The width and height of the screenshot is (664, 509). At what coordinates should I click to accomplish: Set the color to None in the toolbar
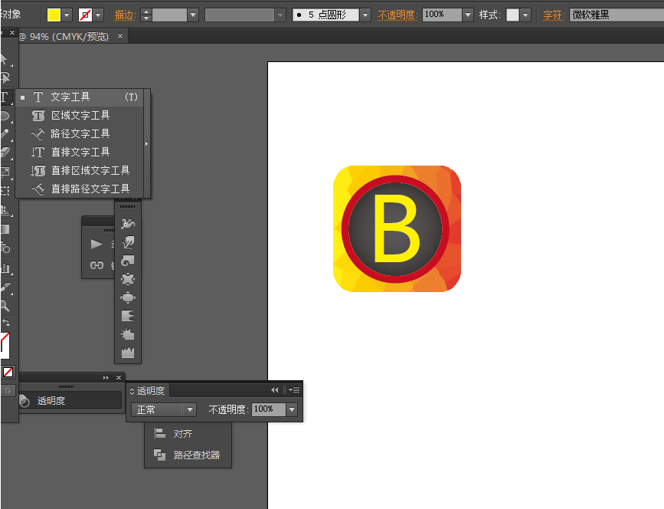[8, 372]
